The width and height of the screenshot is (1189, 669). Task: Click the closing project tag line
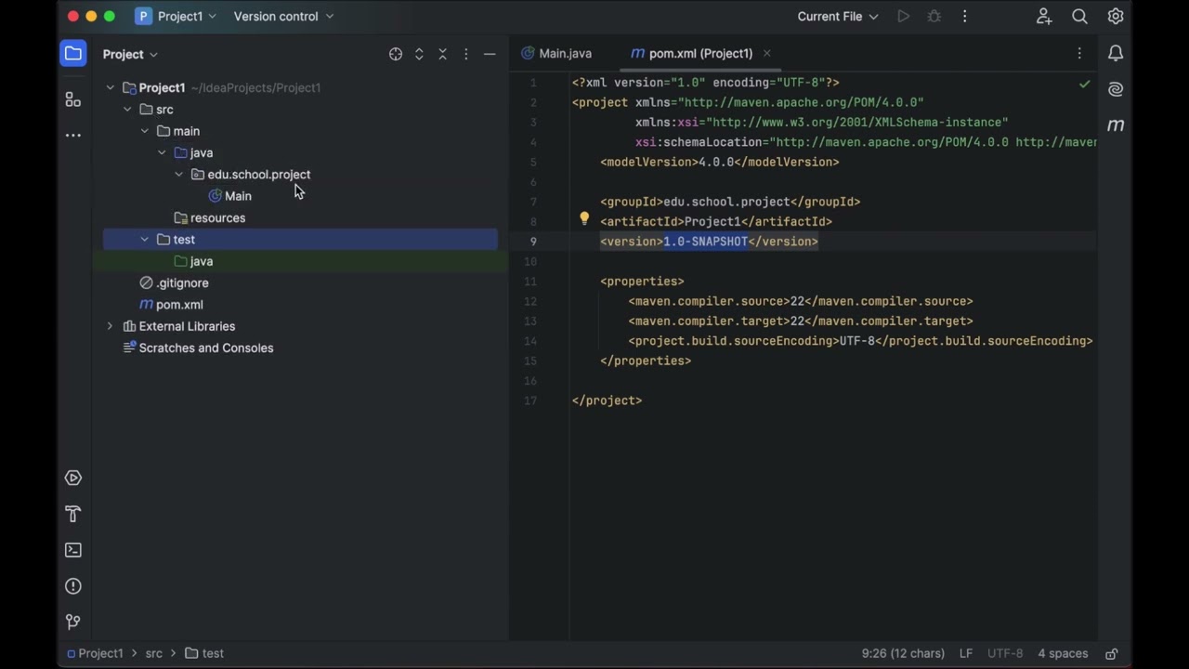(607, 400)
